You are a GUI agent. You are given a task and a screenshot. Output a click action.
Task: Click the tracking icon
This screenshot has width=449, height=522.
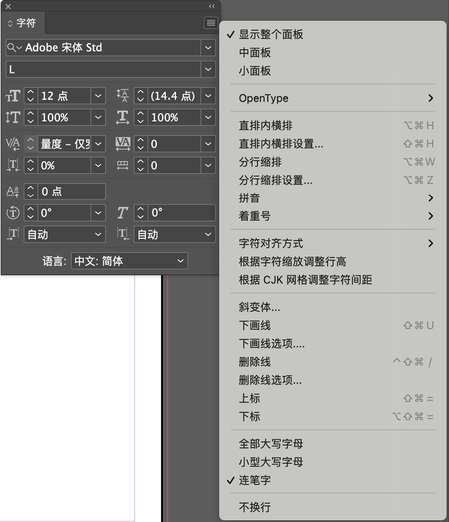(122, 144)
